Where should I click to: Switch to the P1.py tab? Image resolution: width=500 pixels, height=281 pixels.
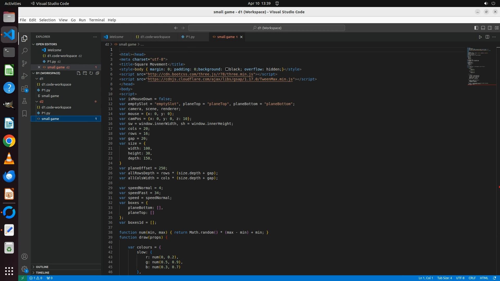190,37
